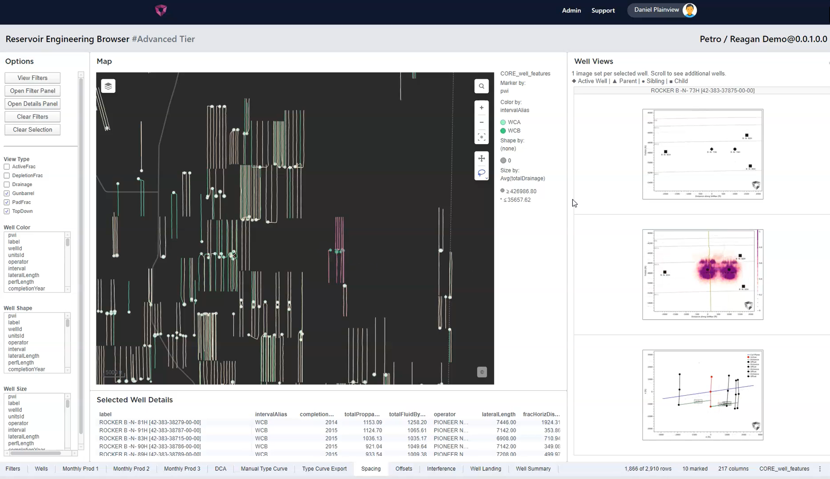Screen dimensions: 830x479
Task: Open the map layers control
Action: 108,86
